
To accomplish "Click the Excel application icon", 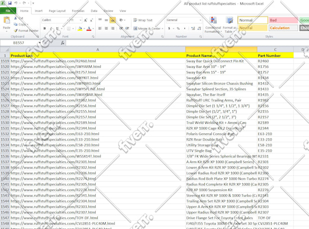I will 3,3.
